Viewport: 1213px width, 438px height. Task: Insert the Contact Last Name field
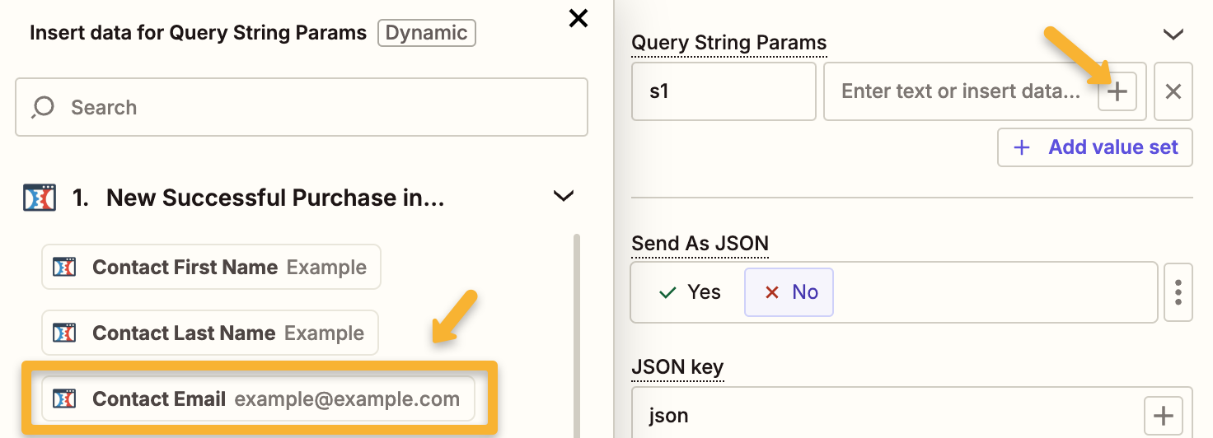[210, 333]
